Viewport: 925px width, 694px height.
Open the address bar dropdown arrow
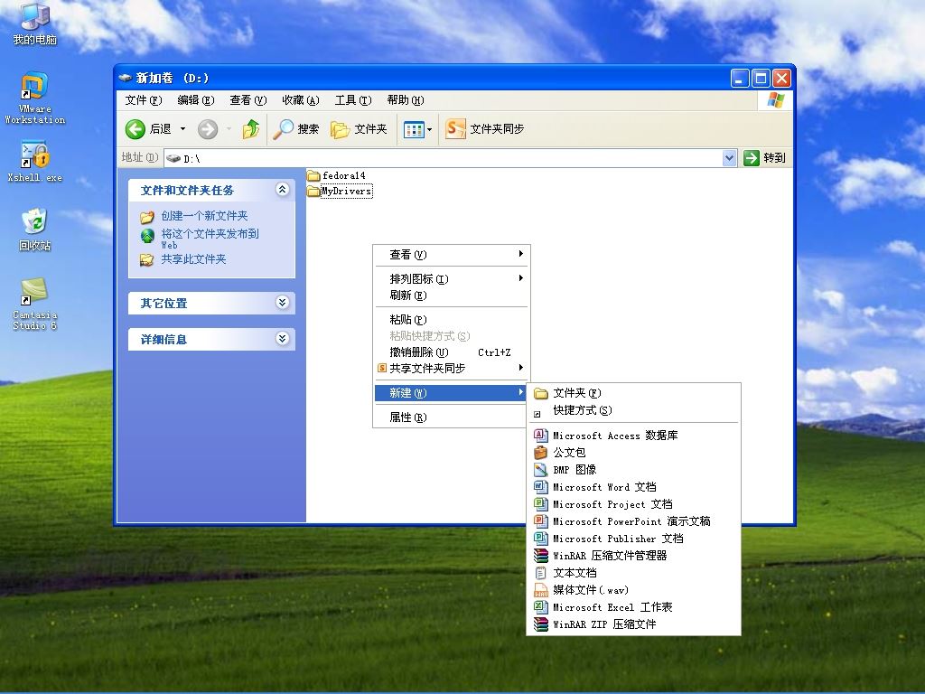coord(730,158)
